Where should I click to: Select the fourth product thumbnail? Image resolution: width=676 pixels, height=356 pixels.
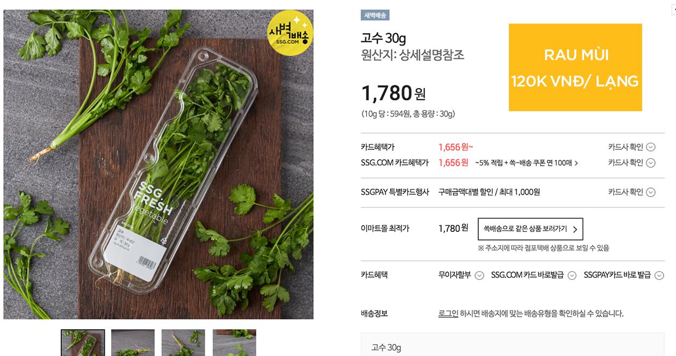click(234, 343)
